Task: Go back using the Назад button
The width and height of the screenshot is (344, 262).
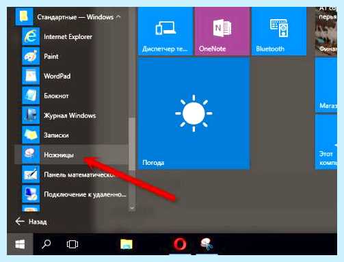Action: point(31,222)
